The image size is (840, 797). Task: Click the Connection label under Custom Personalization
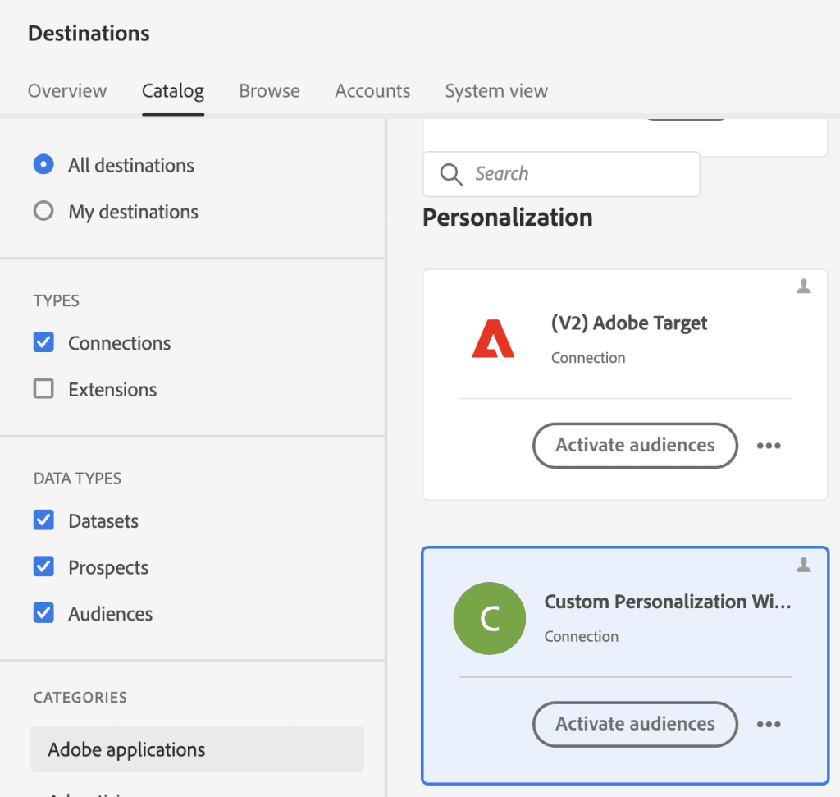click(582, 636)
